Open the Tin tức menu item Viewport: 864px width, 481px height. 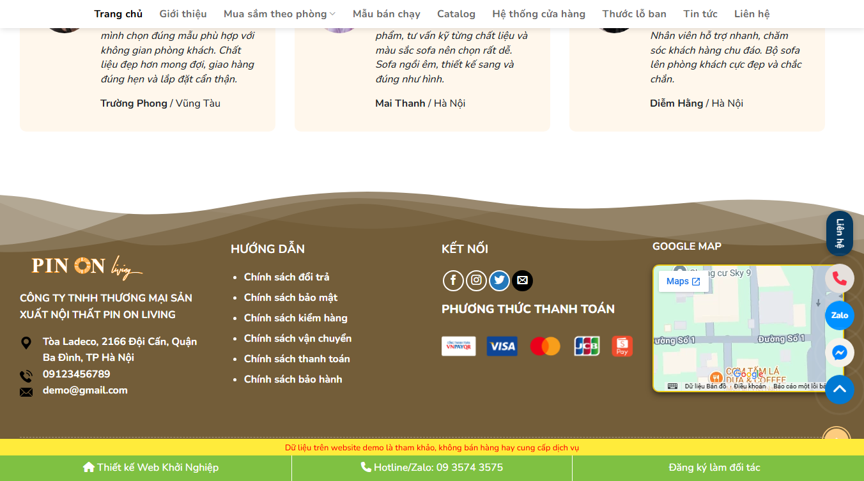(700, 14)
